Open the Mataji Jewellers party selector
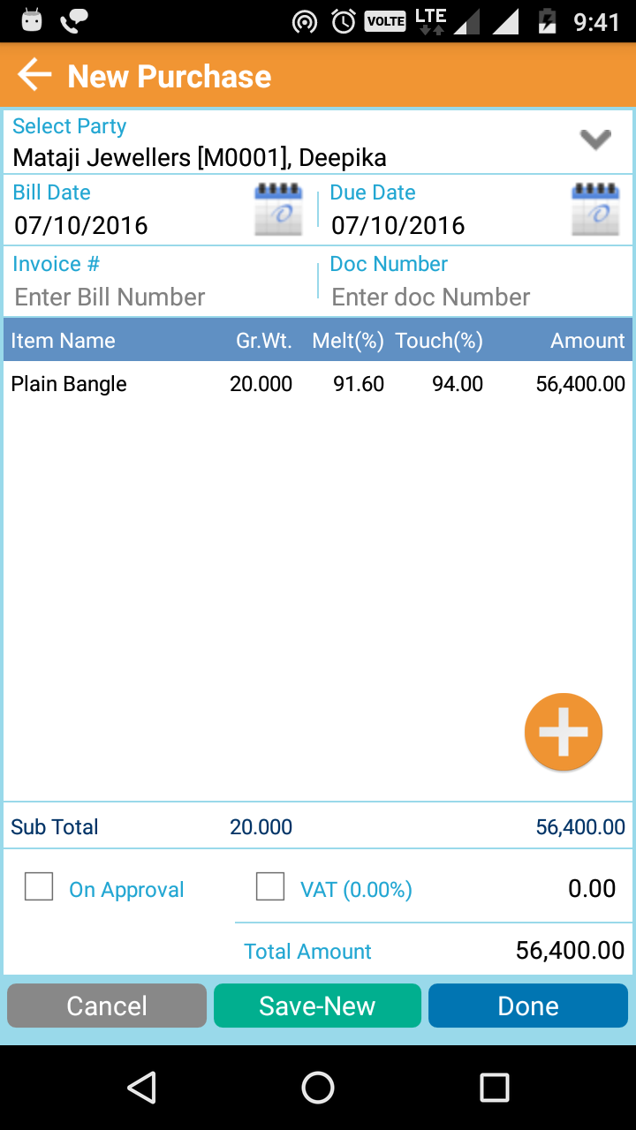The height and width of the screenshot is (1130, 636). pyautogui.click(x=200, y=158)
